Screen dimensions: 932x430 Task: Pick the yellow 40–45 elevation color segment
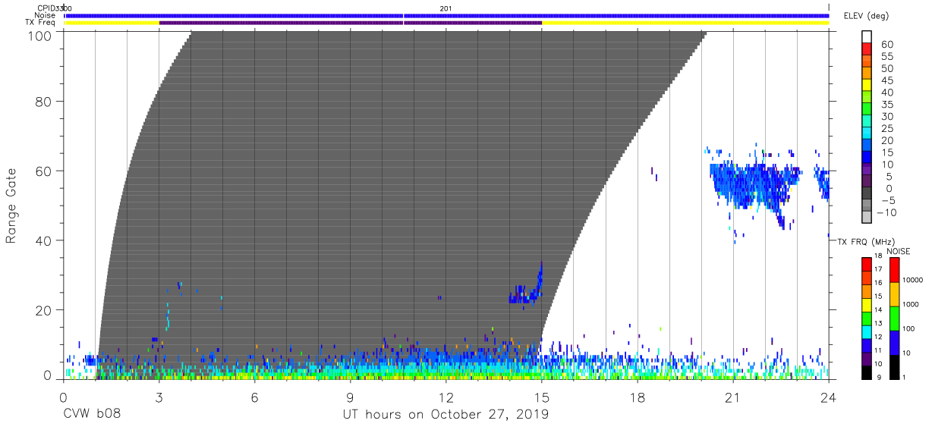[867, 86]
